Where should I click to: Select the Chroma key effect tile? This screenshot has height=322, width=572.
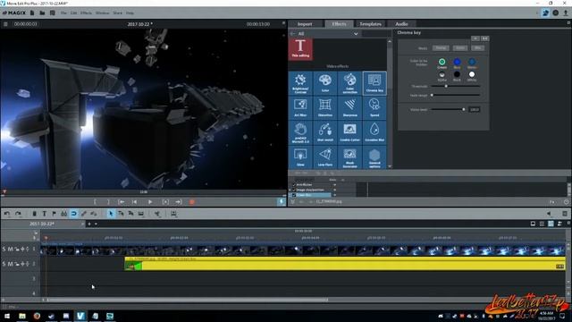pyautogui.click(x=374, y=83)
